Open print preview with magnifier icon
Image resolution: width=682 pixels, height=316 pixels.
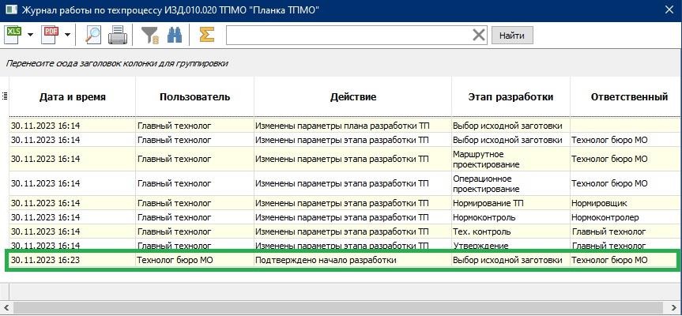point(93,35)
